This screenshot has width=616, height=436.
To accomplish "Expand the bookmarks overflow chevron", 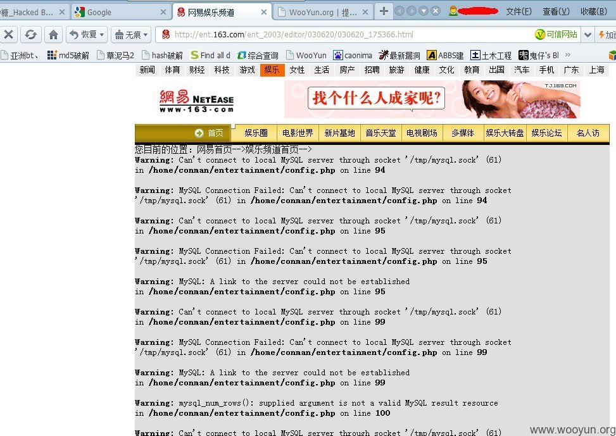I will (x=568, y=55).
